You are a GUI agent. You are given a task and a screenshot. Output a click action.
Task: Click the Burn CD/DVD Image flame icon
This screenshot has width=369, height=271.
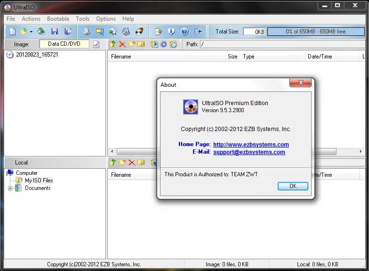(x=139, y=31)
